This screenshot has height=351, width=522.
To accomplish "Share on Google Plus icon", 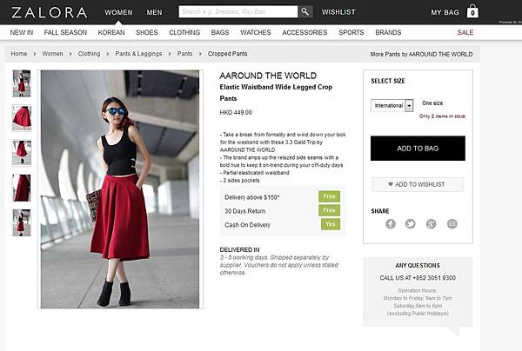I will click(x=431, y=224).
